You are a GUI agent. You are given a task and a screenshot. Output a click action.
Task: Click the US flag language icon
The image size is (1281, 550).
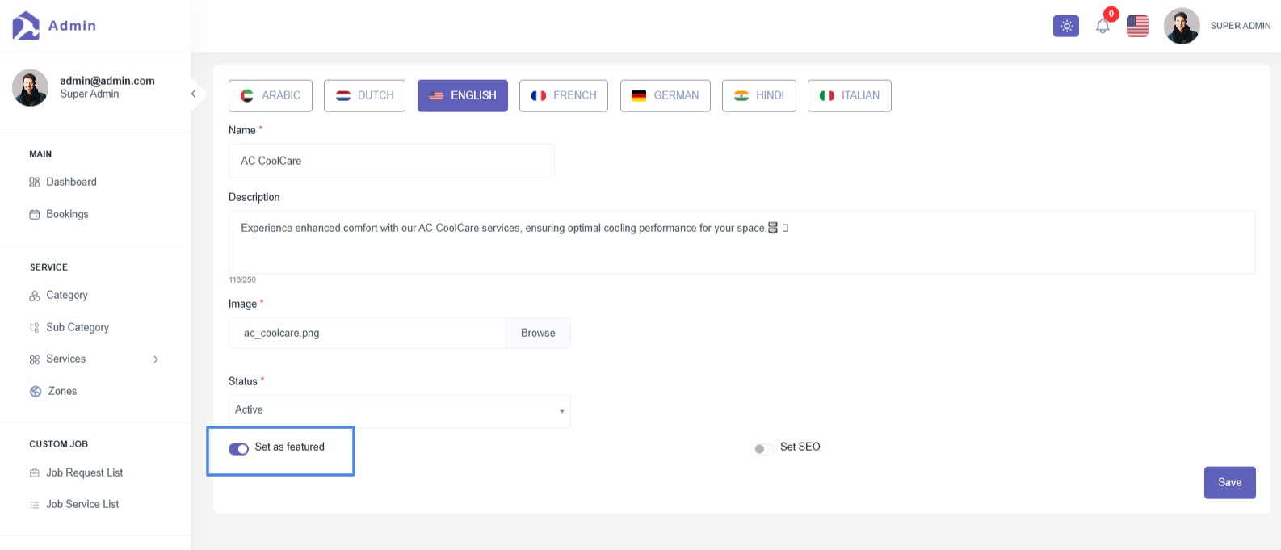pos(1137,26)
